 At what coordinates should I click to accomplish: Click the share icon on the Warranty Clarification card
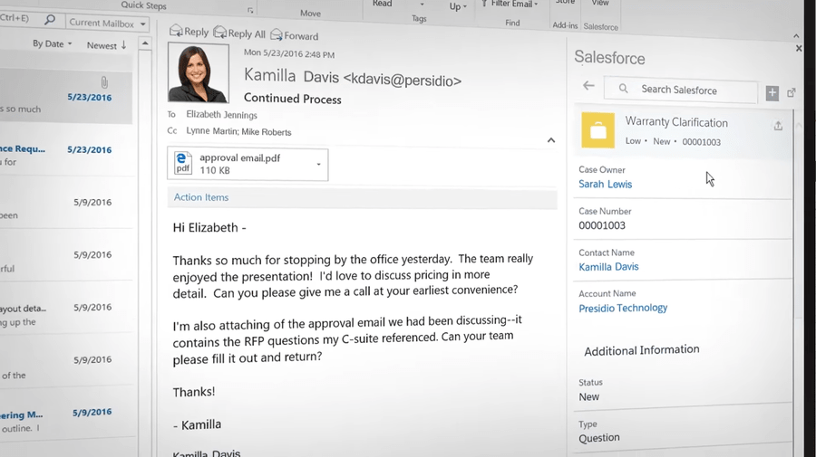[x=778, y=126]
